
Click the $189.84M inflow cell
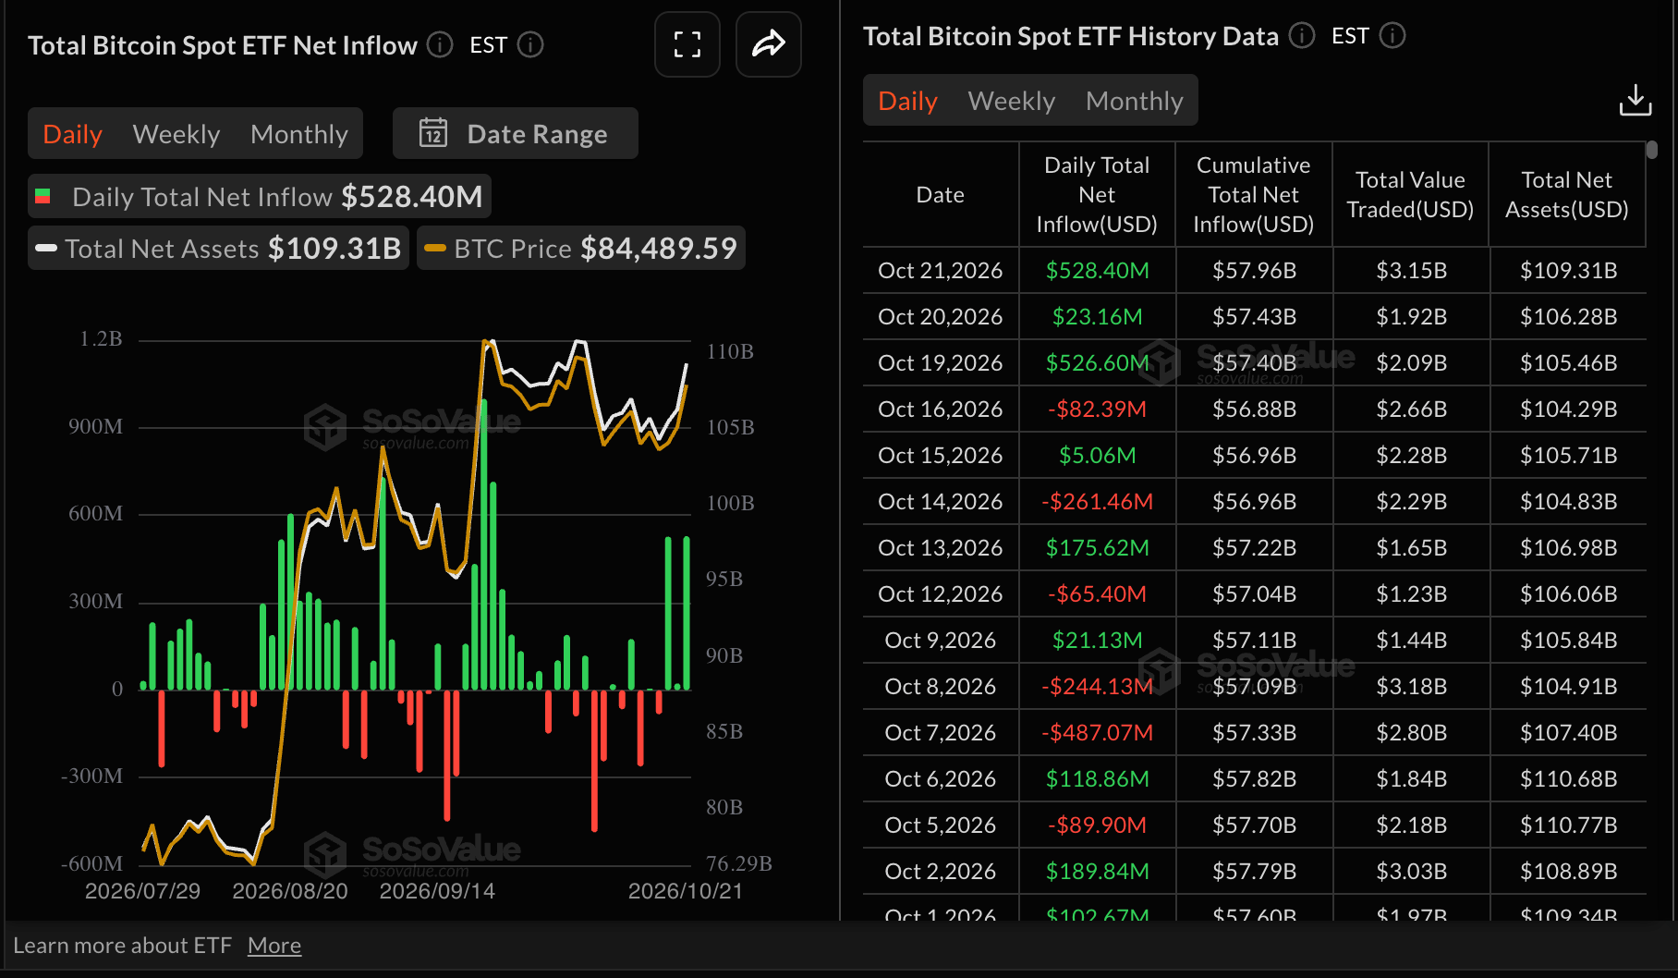[x=1098, y=871]
